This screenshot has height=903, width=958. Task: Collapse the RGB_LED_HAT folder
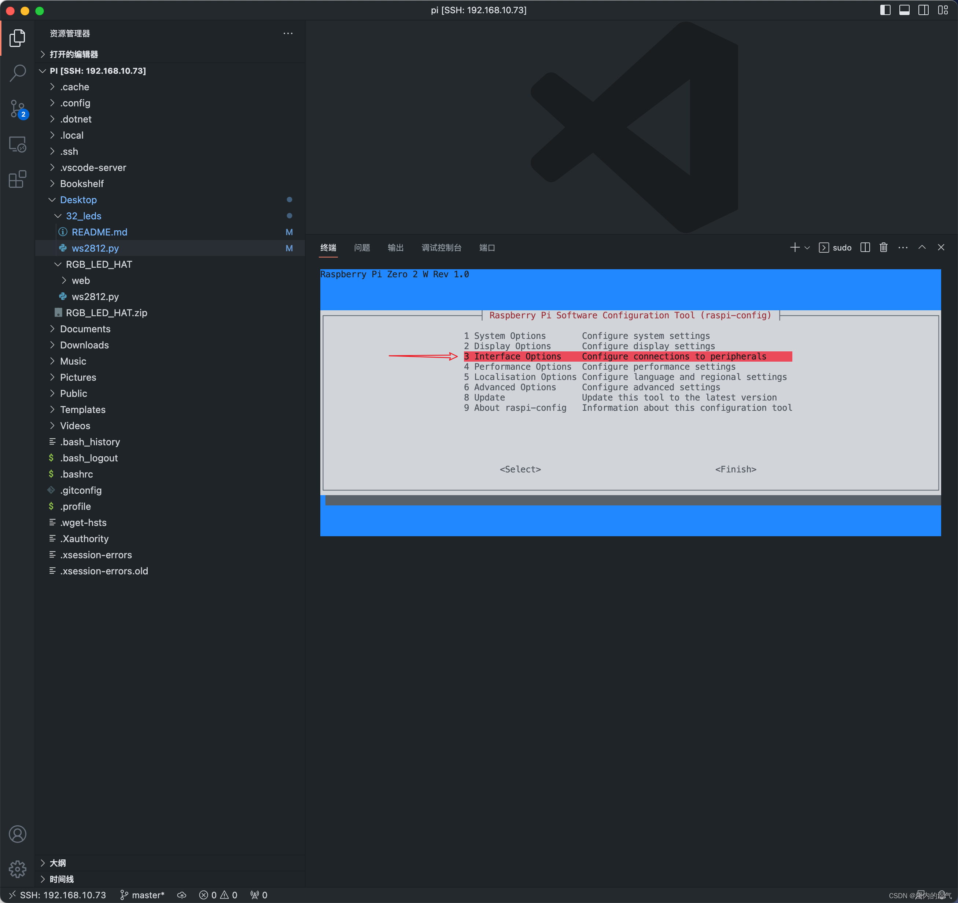(x=170, y=264)
